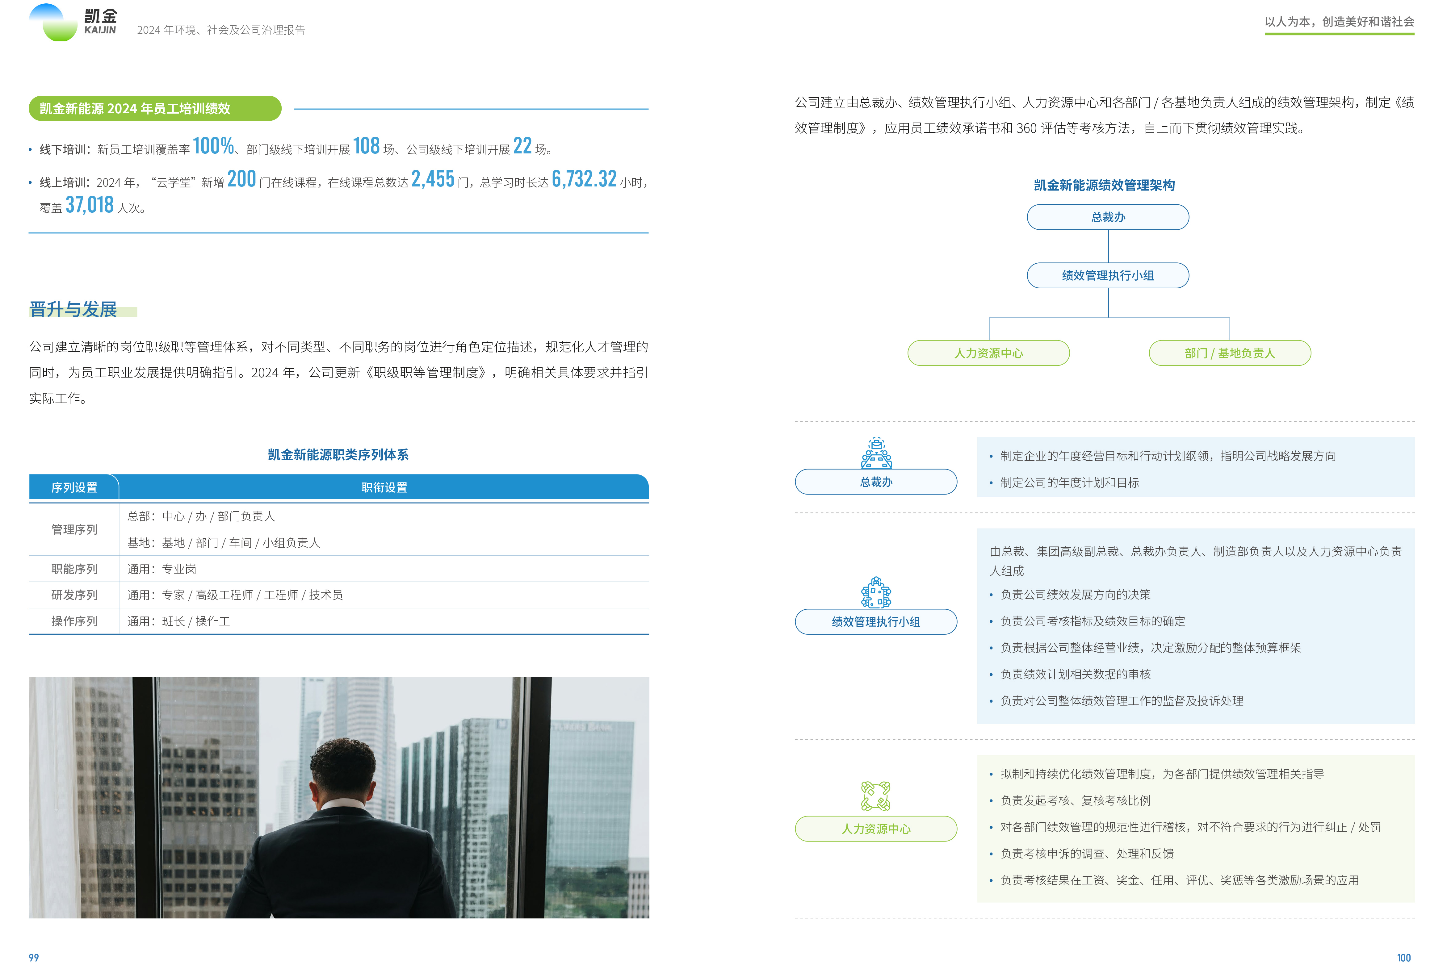This screenshot has height=965, width=1447.
Task: Click the bullet 制定企业的年度经营目标和行动计划纲领
Action: (x=1168, y=456)
